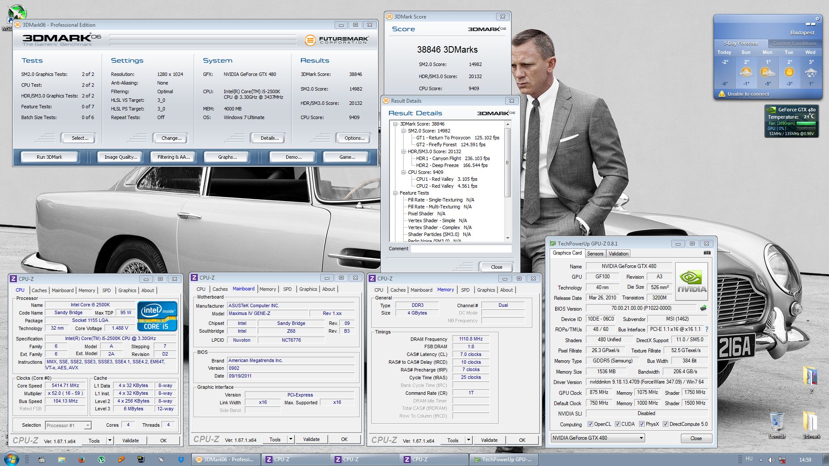This screenshot has width=829, height=466.
Task: Open Tools dropdown arrow in Mainboard window
Action: (291, 439)
